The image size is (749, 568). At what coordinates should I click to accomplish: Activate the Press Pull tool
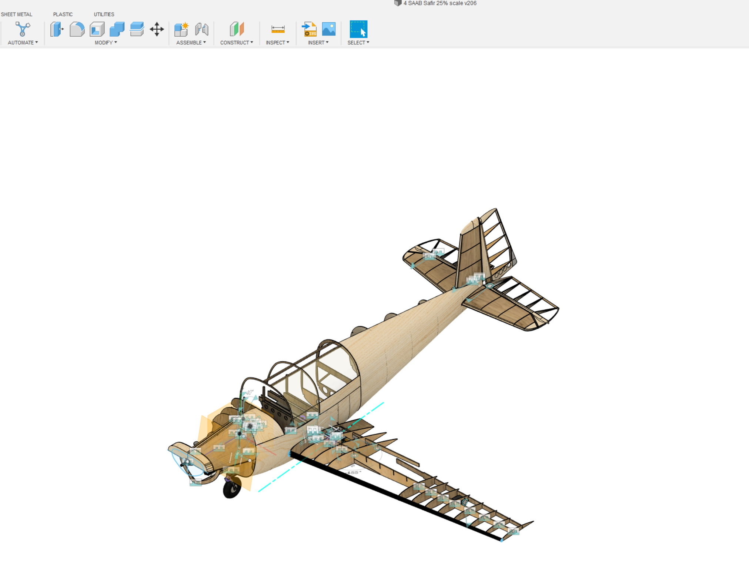[x=57, y=29]
